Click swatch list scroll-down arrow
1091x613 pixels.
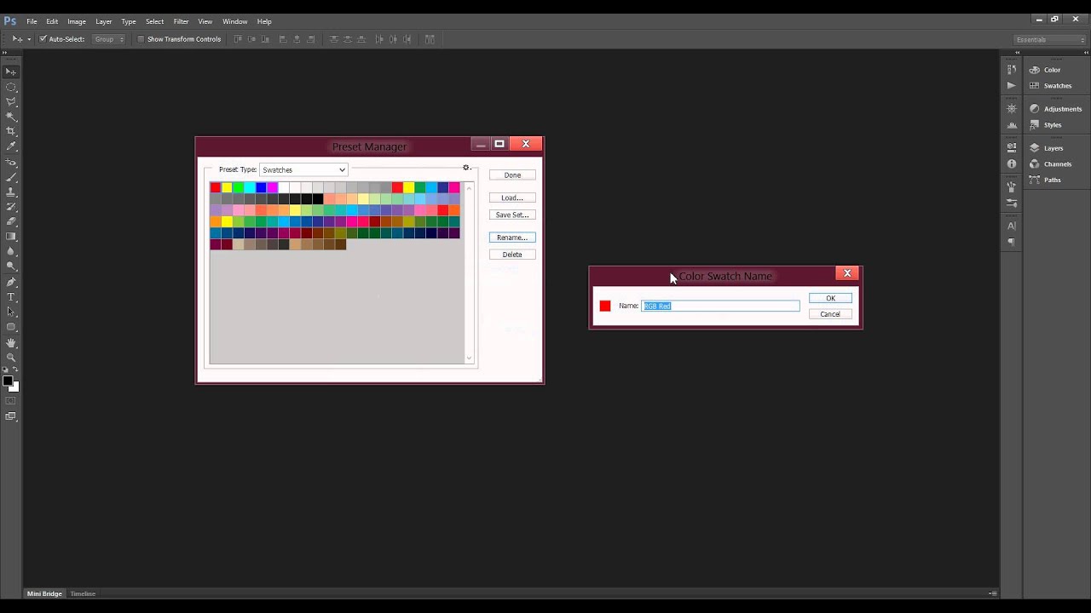[470, 359]
